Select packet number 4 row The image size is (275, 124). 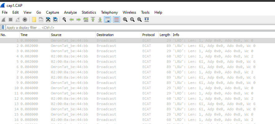[x=137, y=56]
